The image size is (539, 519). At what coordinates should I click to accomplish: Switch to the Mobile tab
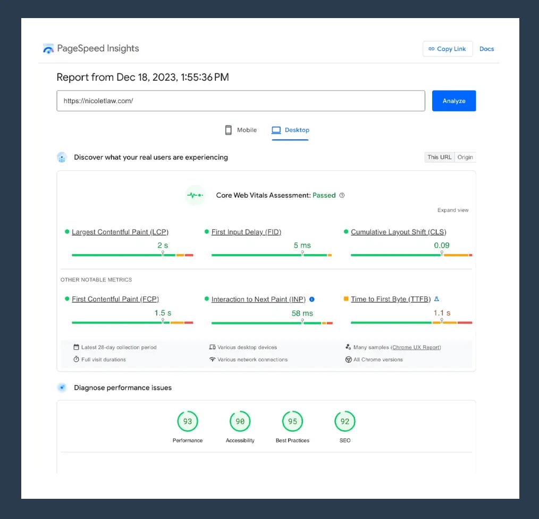pyautogui.click(x=241, y=130)
